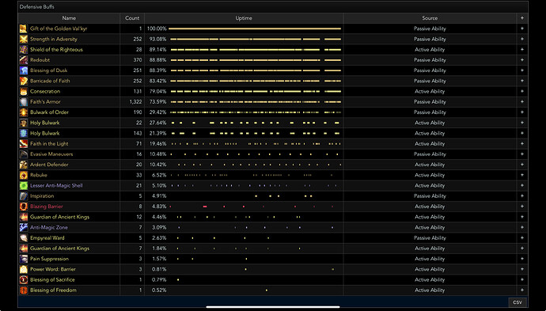
Task: Click the Faith in the Light icon
Action: pos(23,143)
